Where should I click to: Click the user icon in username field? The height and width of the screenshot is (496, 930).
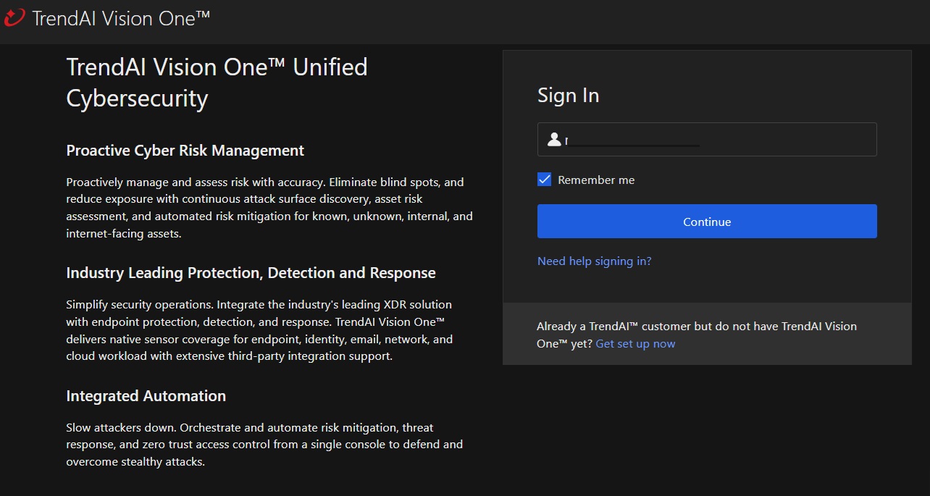click(x=554, y=140)
